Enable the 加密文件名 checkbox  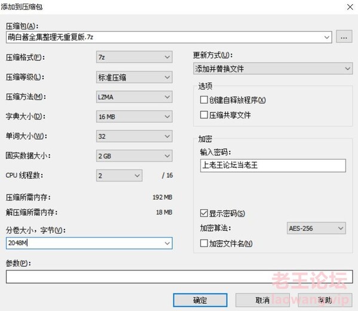(x=204, y=243)
